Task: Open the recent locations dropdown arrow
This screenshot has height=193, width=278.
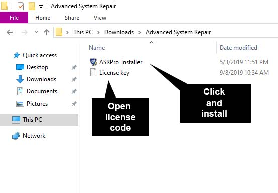Action: tap(36, 32)
